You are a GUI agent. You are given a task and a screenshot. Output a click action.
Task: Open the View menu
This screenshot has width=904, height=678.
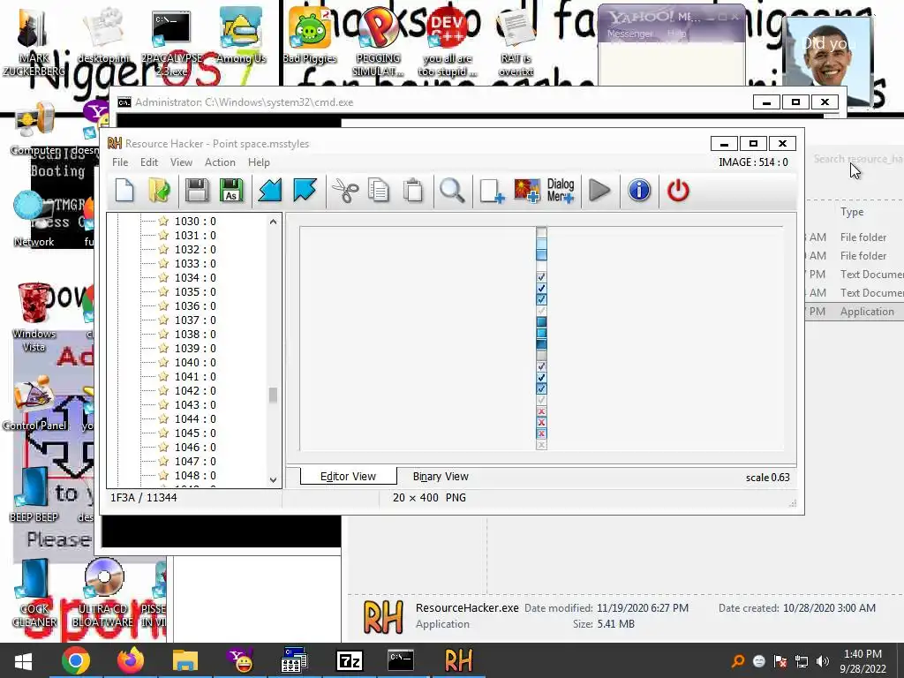(x=181, y=162)
